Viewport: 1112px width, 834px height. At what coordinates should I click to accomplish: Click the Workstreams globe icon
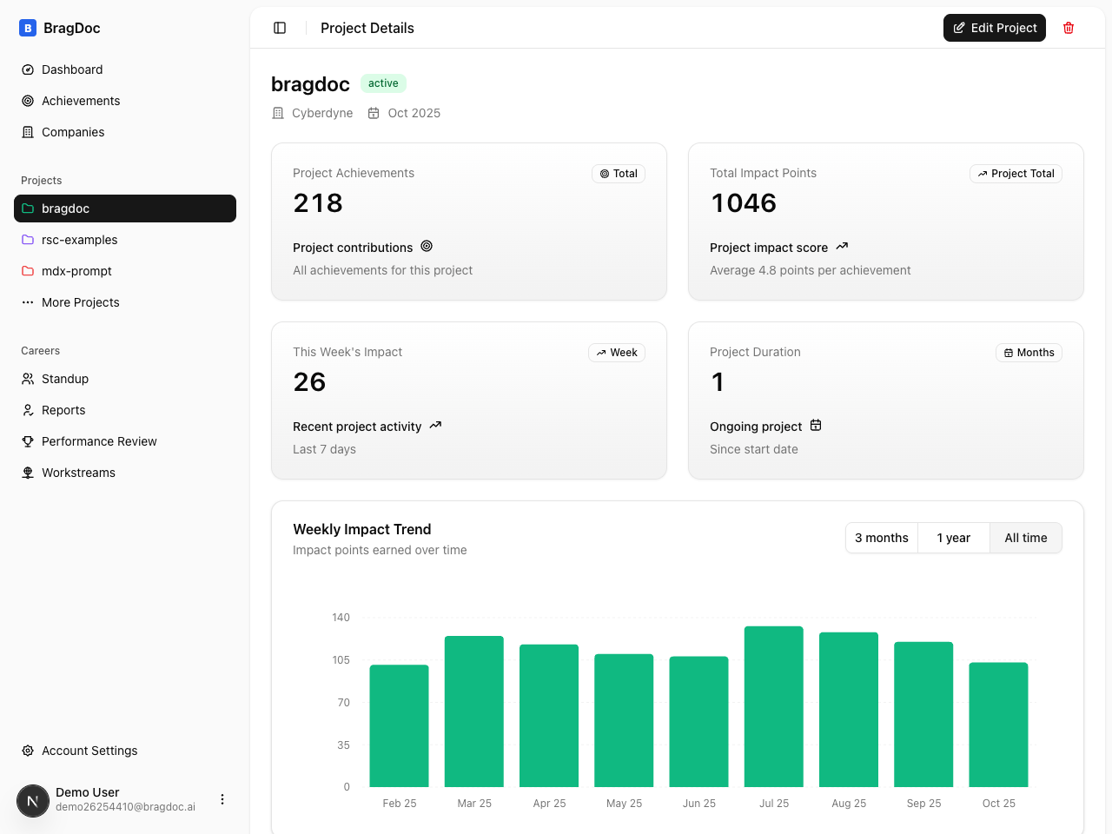tap(29, 473)
